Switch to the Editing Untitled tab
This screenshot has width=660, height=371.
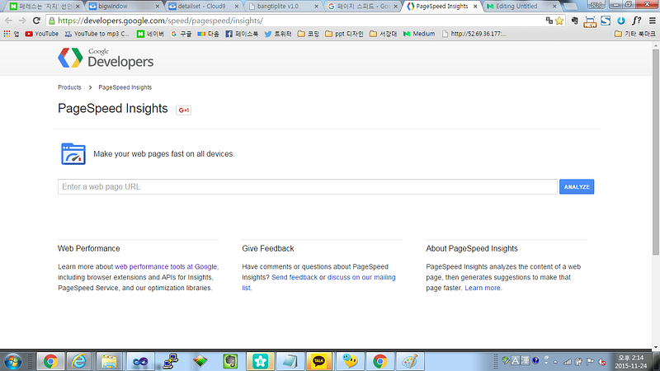[522, 7]
